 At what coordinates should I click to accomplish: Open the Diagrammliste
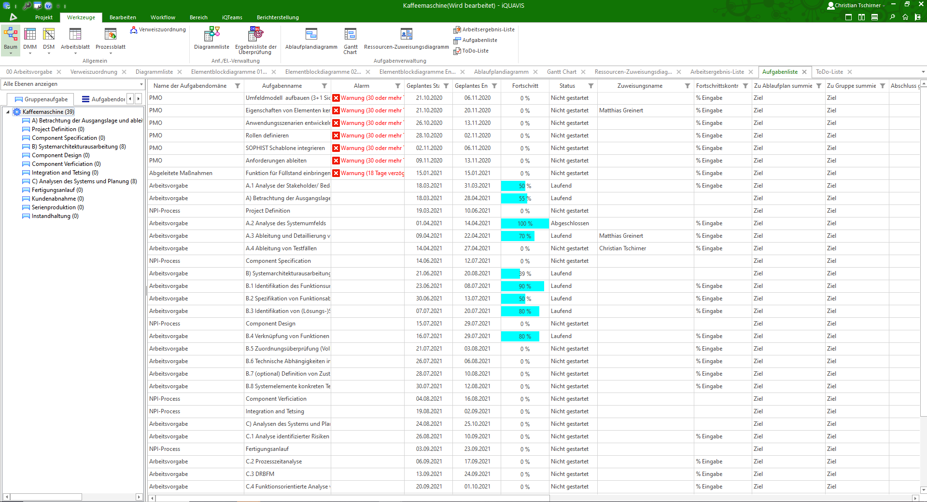211,38
